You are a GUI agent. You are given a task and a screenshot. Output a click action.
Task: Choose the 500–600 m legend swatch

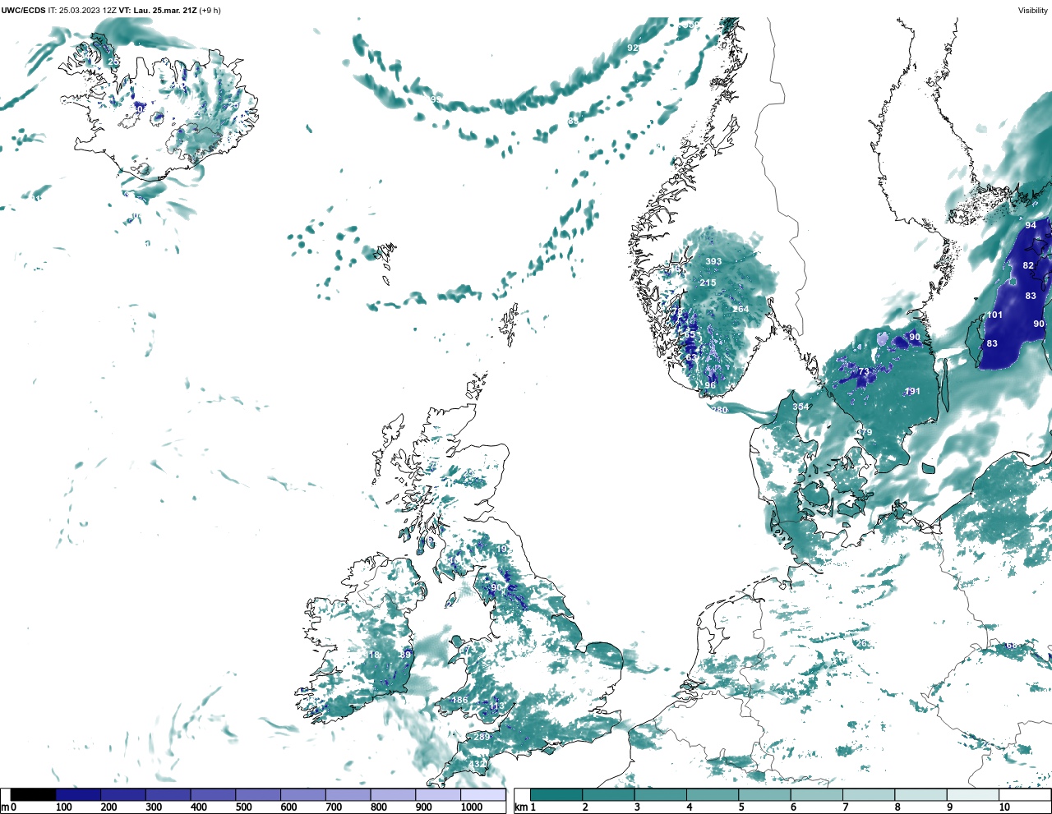tap(258, 795)
